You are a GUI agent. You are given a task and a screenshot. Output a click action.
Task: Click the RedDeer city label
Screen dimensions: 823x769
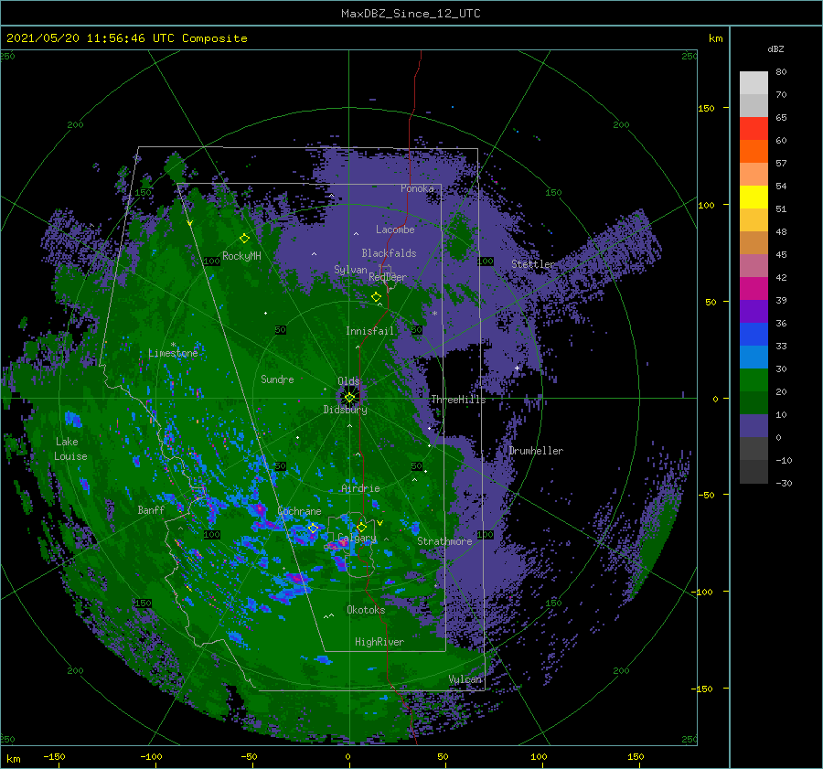click(x=388, y=277)
